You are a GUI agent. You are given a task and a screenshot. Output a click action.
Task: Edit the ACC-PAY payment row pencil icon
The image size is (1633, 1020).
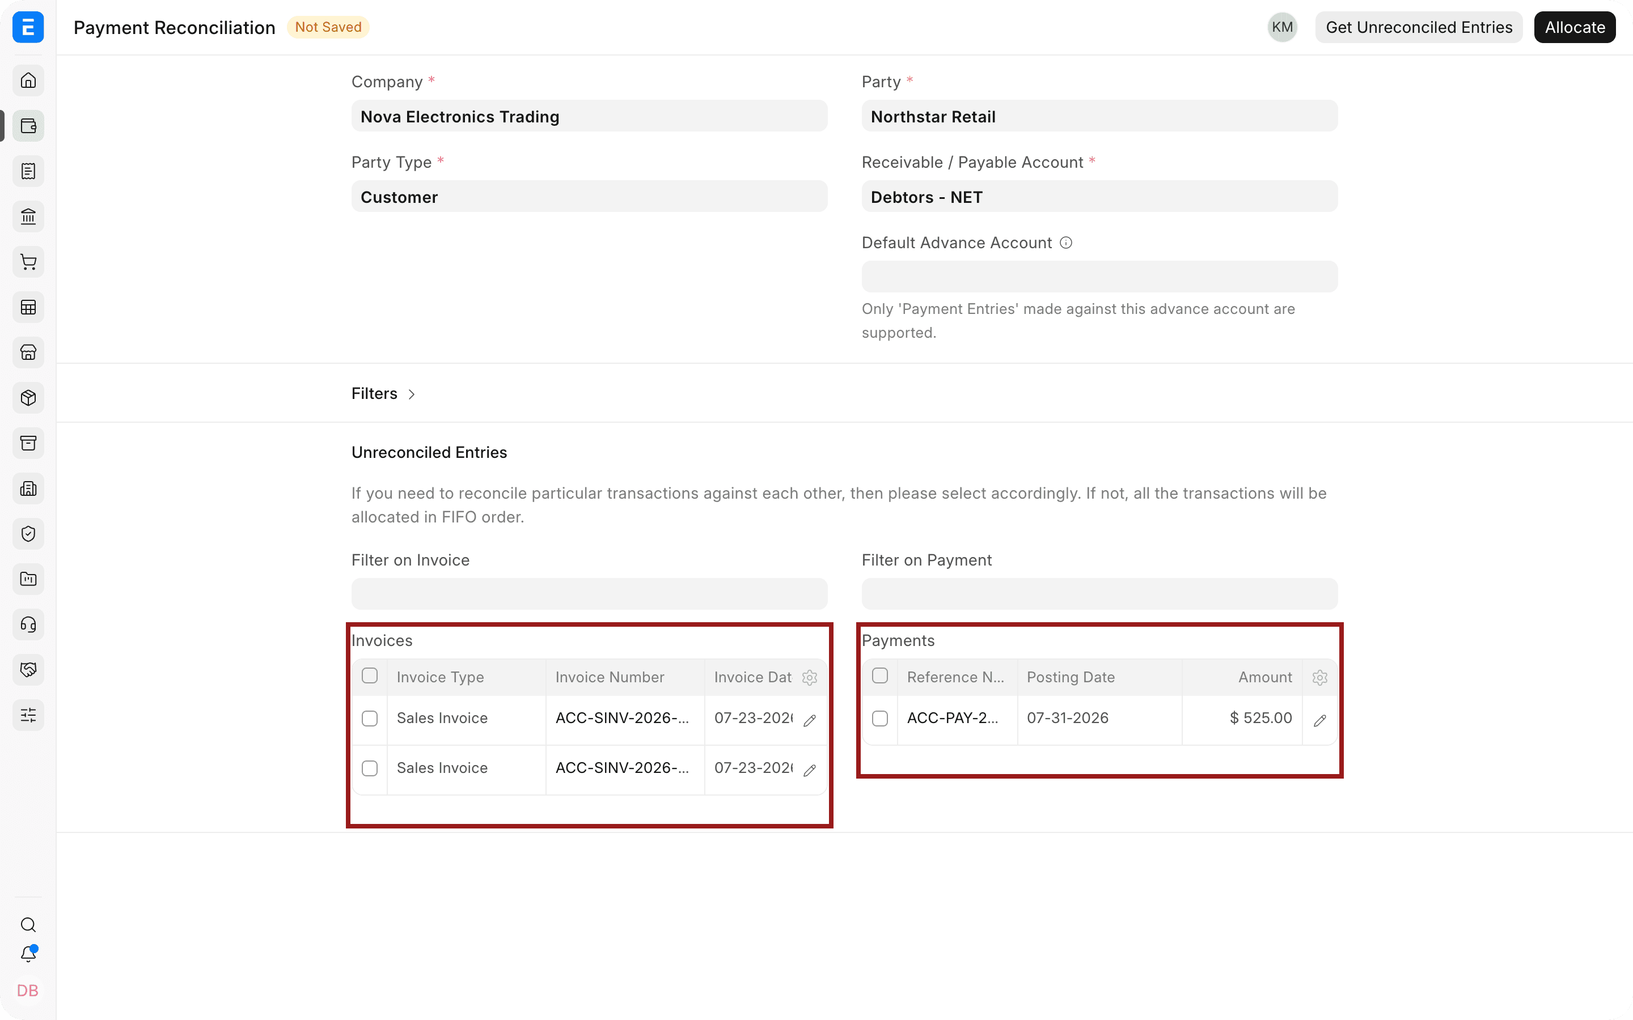pos(1320,720)
